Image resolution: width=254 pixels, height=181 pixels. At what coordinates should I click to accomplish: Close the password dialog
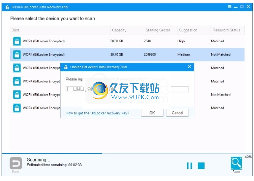pos(190,67)
